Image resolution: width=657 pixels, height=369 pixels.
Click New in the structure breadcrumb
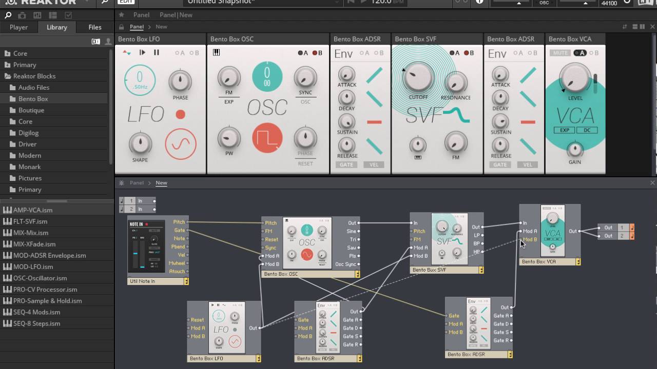tap(161, 183)
